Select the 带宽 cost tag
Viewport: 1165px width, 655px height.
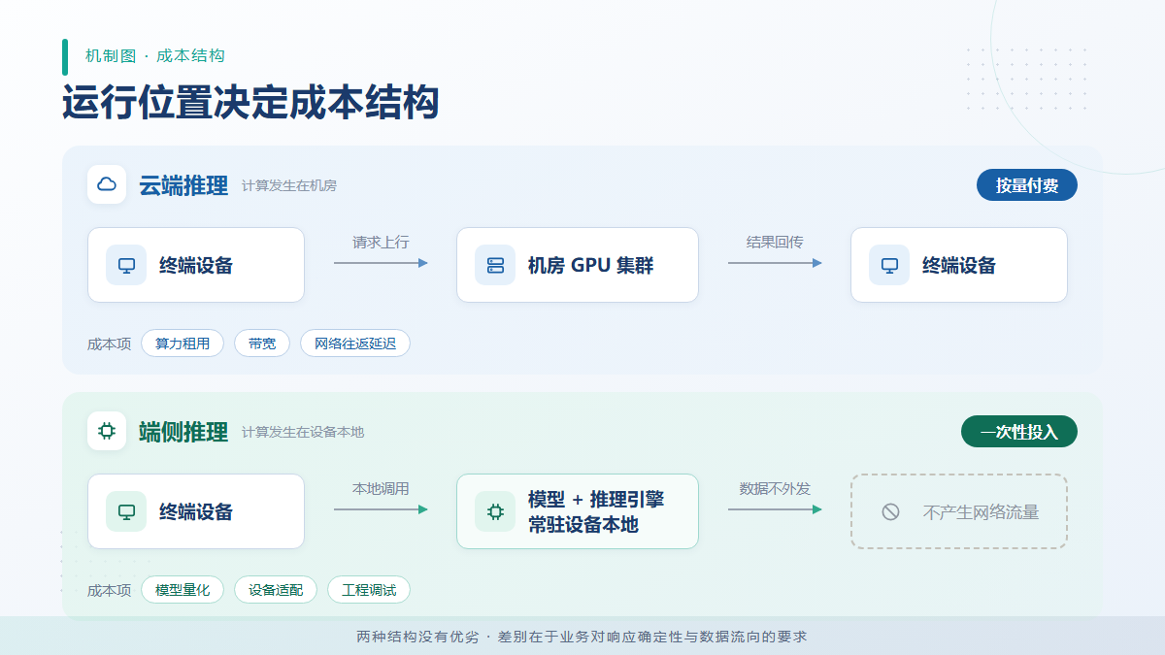(262, 344)
